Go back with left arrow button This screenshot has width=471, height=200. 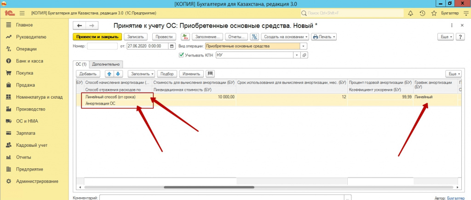click(80, 26)
